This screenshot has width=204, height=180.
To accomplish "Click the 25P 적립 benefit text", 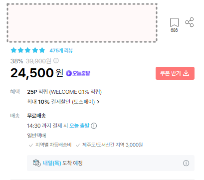I will click(x=64, y=92).
